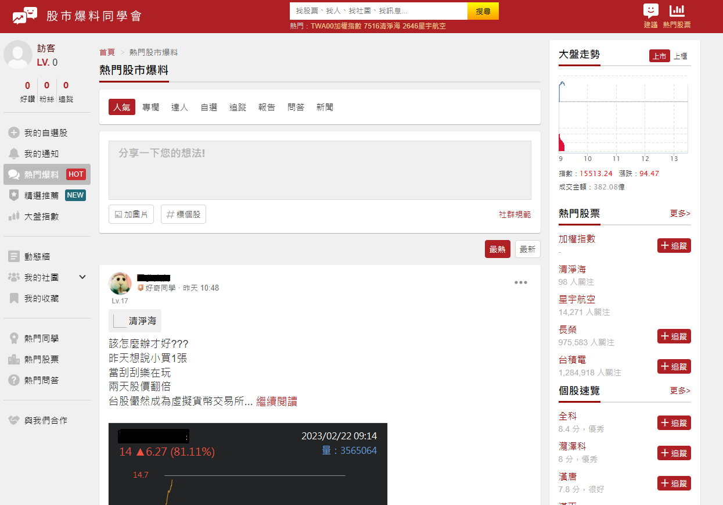Open the 建議 feedback icon
Viewport: 723px width, 505px height.
650,13
